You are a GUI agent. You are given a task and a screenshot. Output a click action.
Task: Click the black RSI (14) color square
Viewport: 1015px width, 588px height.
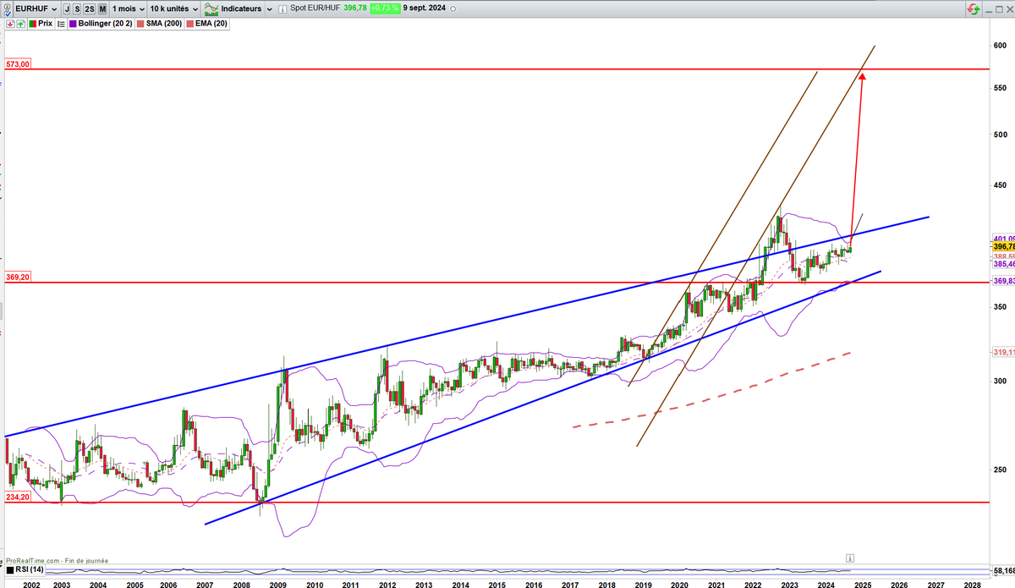(x=10, y=569)
